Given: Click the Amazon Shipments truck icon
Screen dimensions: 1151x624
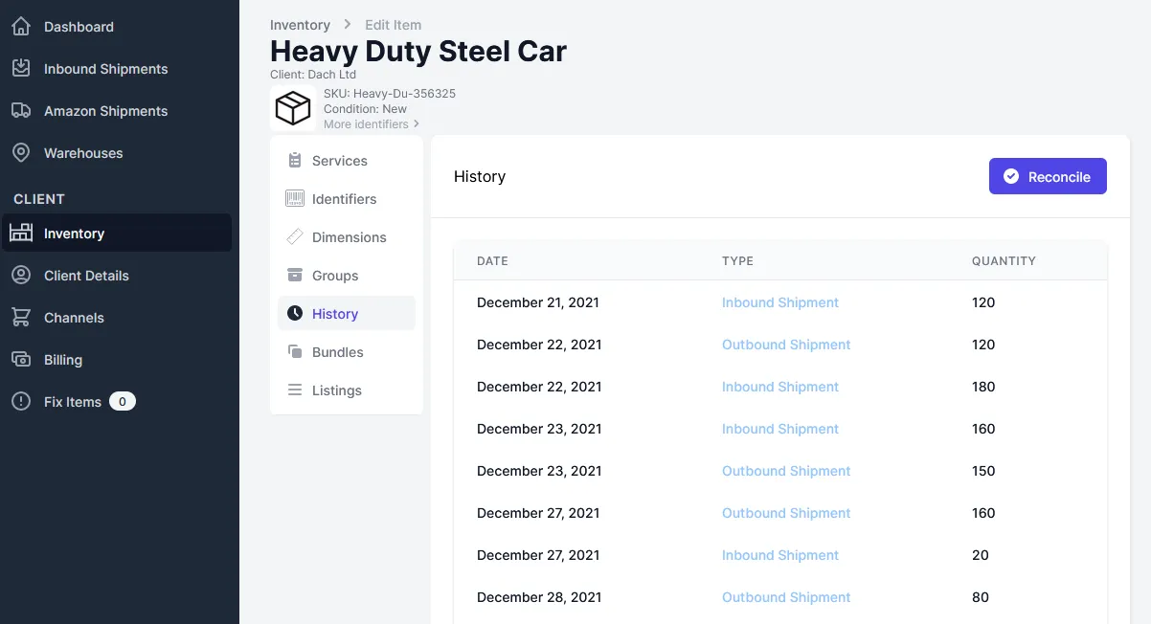Looking at the screenshot, I should (21, 111).
